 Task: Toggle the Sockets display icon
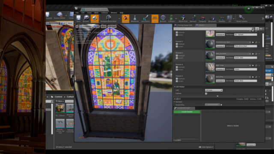coord(125,18)
